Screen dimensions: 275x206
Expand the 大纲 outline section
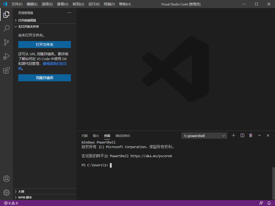(21, 192)
